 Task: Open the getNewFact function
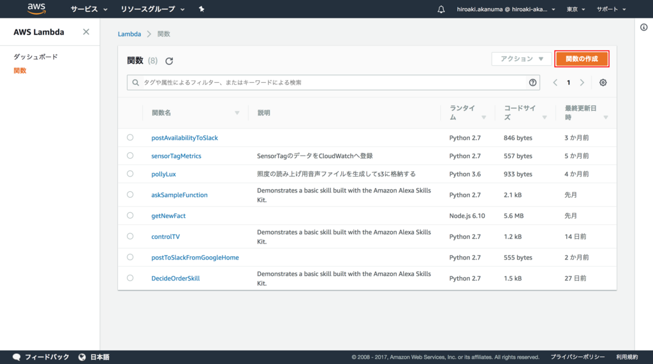coord(168,215)
